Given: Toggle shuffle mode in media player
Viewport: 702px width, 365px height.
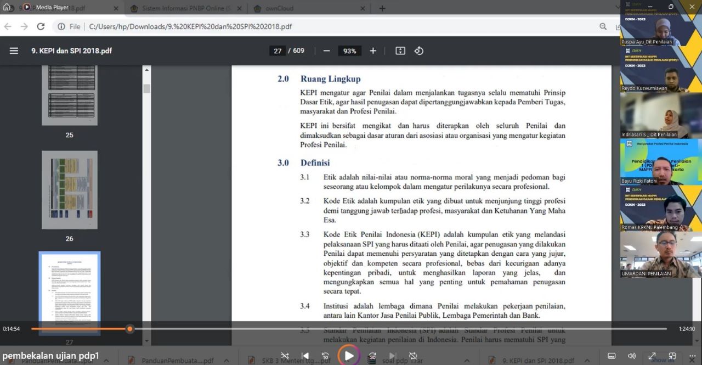Looking at the screenshot, I should (285, 356).
